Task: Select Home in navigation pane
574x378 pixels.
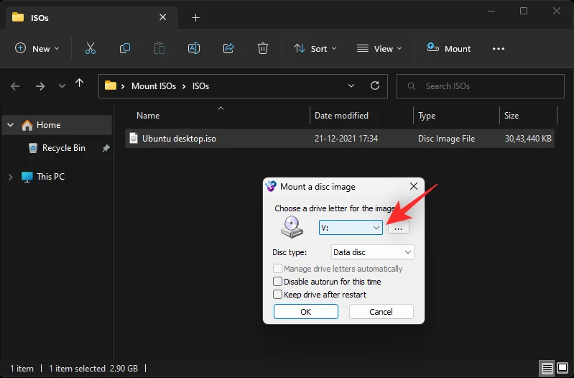Action: [57, 125]
